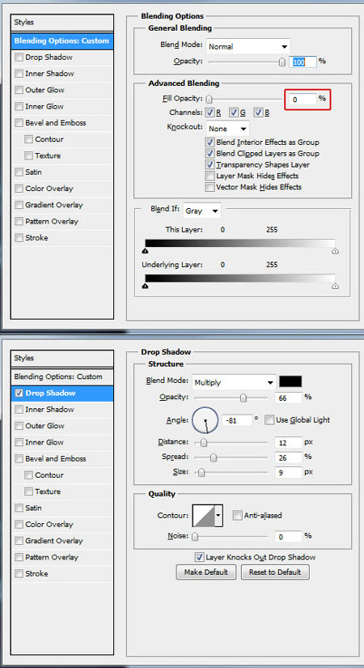This screenshot has width=364, height=668.
Task: Select unhighlighted Blending Options: Custom in Drop Shadow dialog
Action: coord(62,377)
